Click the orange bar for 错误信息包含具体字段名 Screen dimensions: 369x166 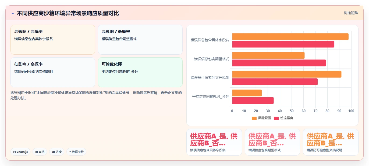point(290,37)
